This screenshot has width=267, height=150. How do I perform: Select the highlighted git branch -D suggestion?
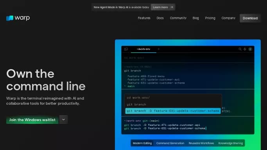173,111
